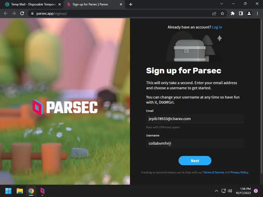263x197 pixels.
Task: Follow the Log in link
Action: (217, 27)
